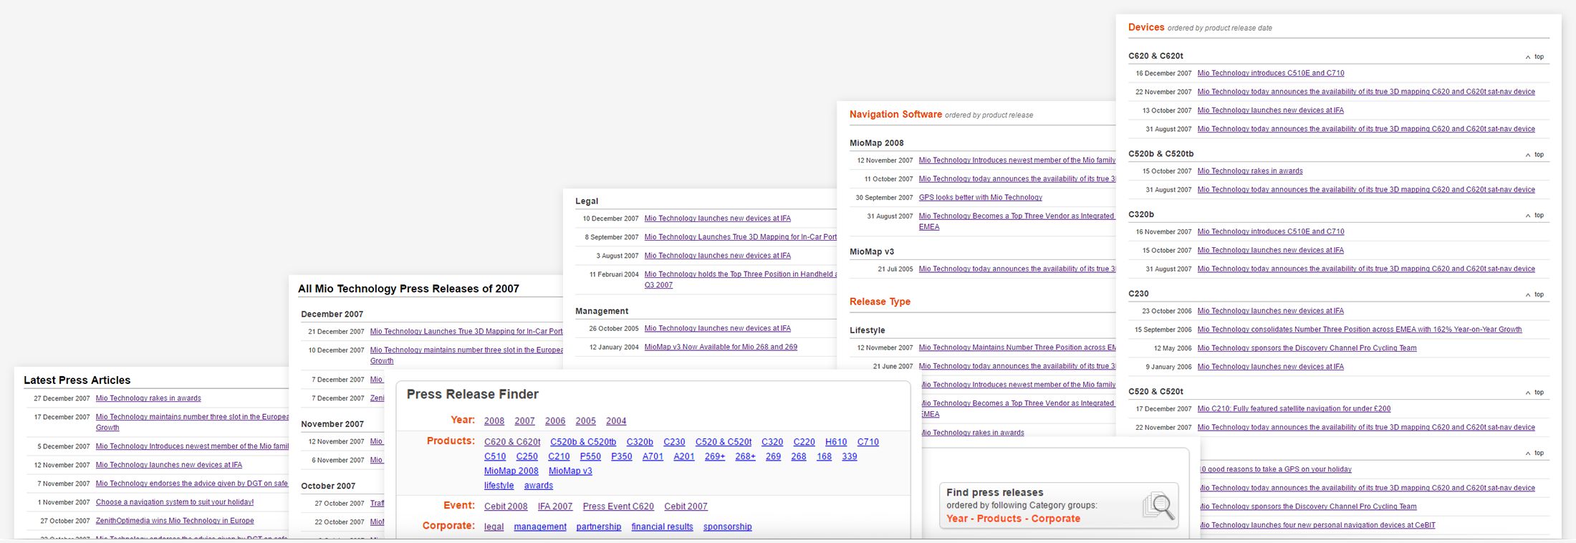1576x543 pixels.
Task: Select the C210 product link
Action: 559,456
